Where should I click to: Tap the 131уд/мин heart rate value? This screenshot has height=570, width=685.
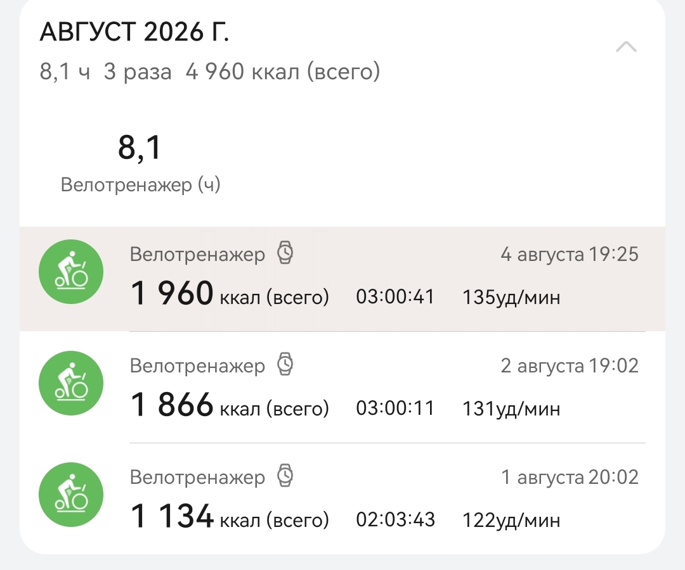tap(511, 409)
